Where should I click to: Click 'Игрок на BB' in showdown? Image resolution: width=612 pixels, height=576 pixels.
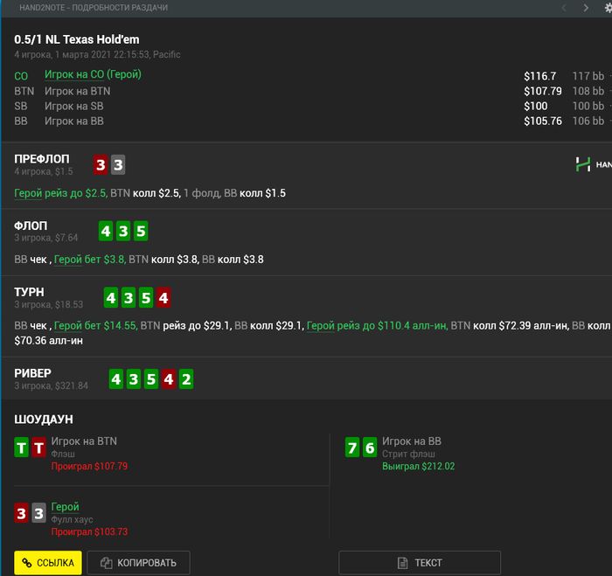(412, 441)
